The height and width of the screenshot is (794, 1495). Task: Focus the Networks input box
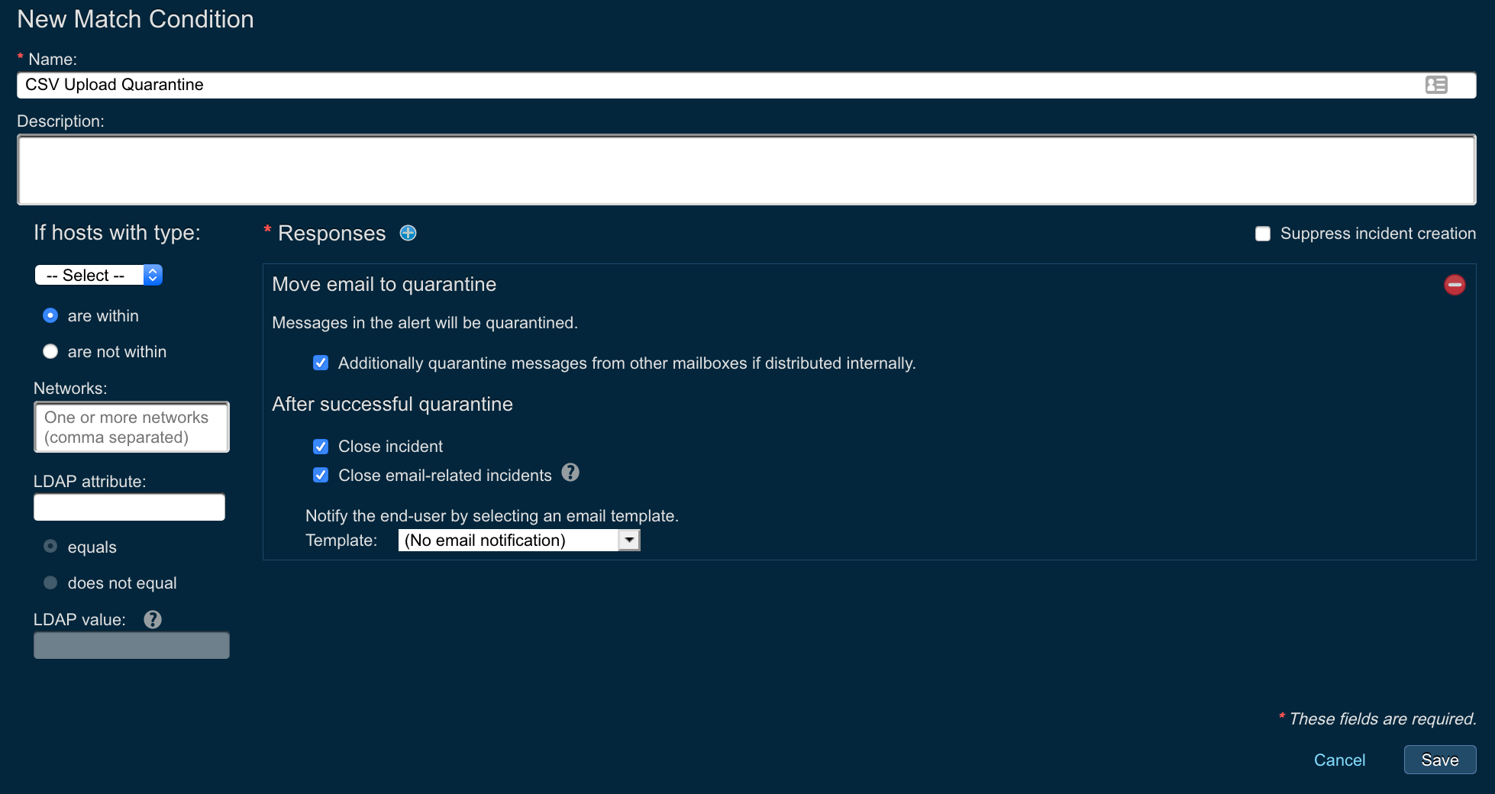131,427
